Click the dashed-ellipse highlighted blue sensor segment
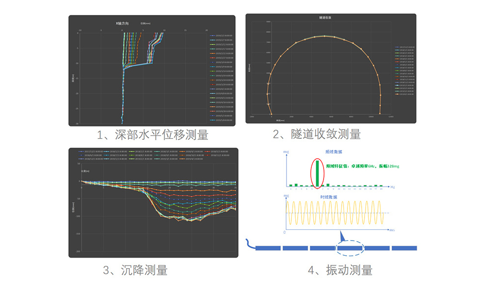Image resolution: width=488 pixels, height=284 pixels. (x=350, y=248)
